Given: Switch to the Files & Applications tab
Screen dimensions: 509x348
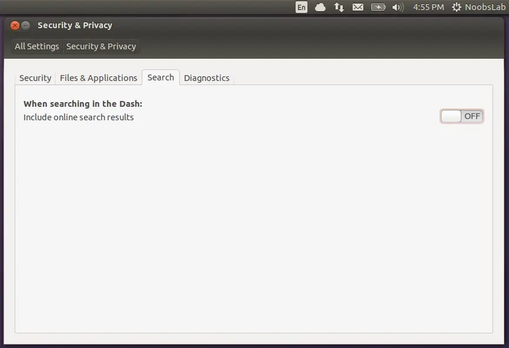Looking at the screenshot, I should [98, 78].
